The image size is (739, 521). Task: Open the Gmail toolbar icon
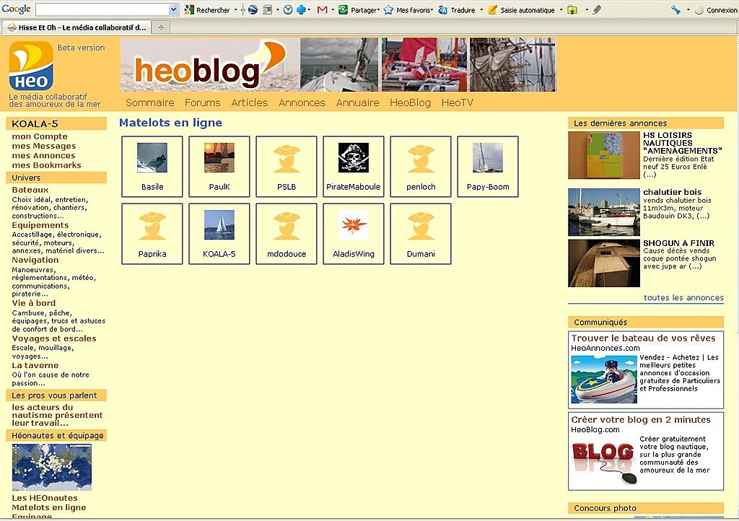point(323,10)
